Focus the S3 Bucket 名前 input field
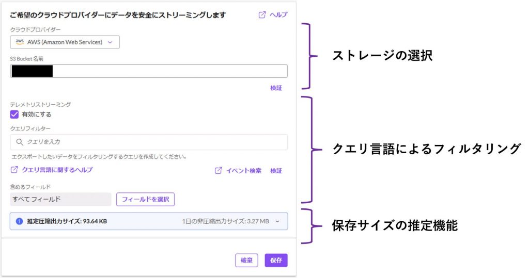Image resolution: width=529 pixels, height=278 pixels. (x=170, y=71)
